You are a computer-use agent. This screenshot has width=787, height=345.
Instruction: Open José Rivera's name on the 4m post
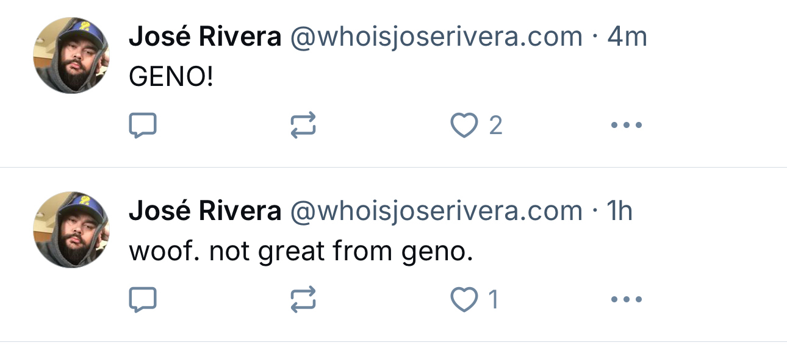pos(205,38)
